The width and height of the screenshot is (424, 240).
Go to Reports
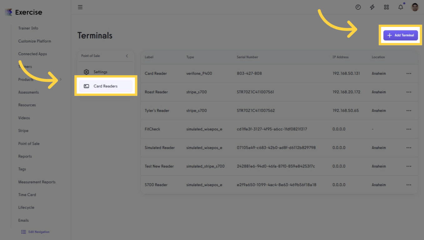[25, 156]
